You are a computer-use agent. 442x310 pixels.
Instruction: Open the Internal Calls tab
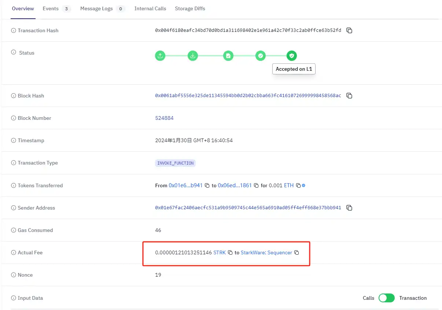[x=150, y=9]
